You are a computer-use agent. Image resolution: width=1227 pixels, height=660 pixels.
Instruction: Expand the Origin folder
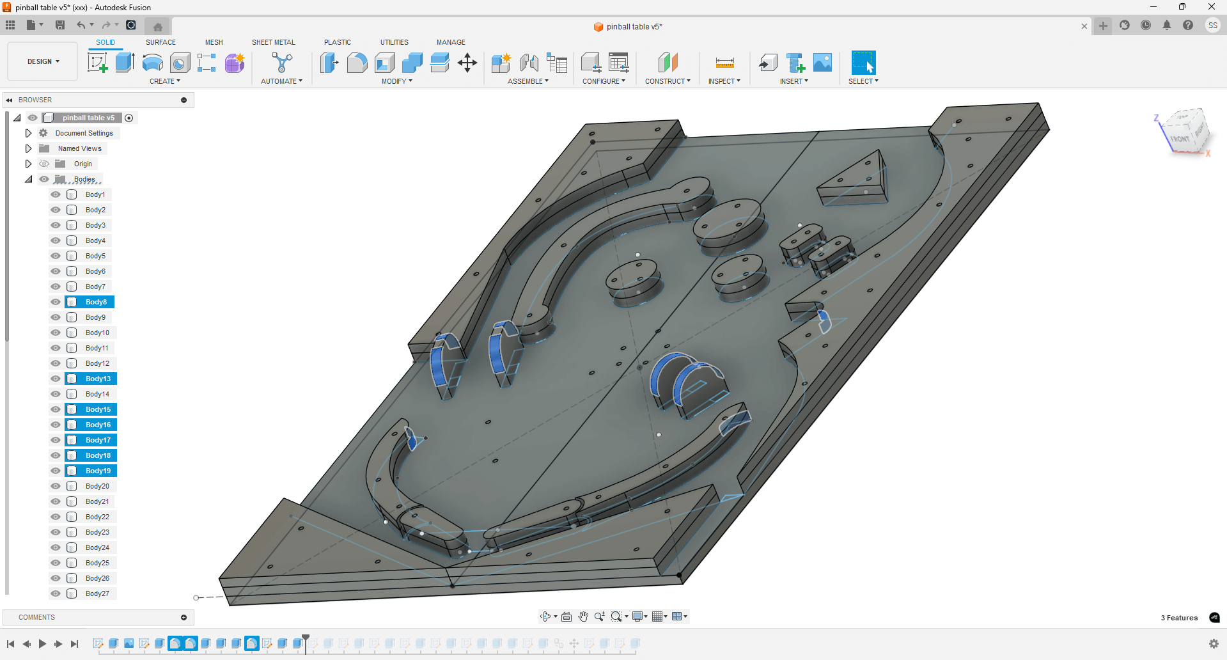(x=28, y=164)
